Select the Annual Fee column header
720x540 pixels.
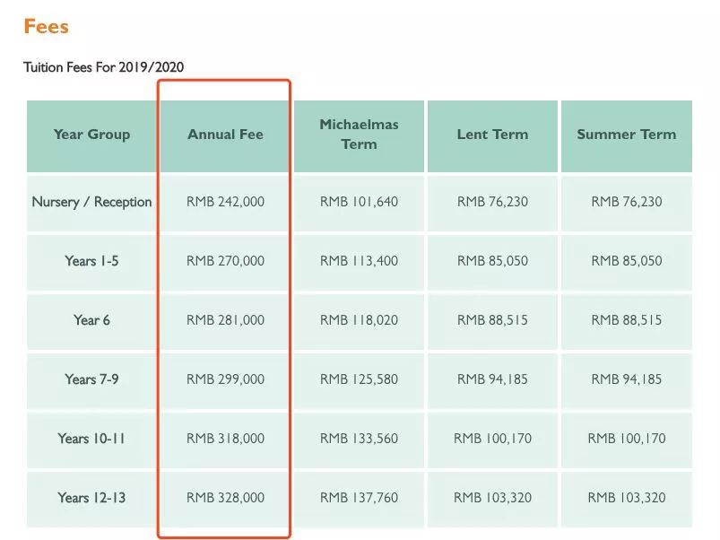pos(225,135)
